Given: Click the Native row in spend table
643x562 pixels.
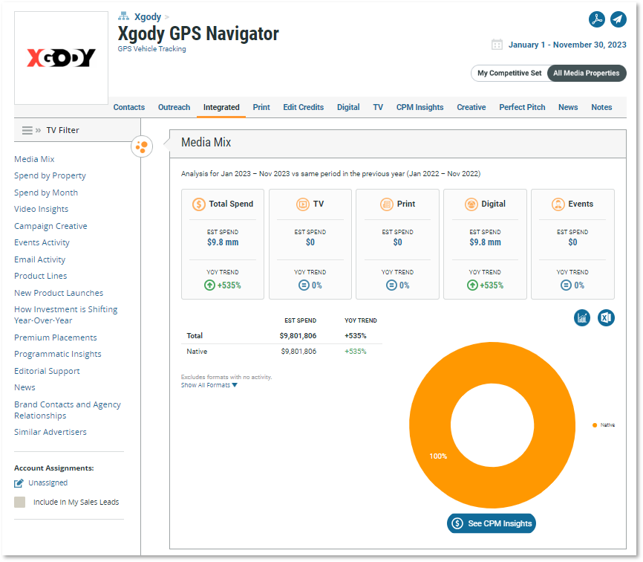Looking at the screenshot, I should [281, 352].
